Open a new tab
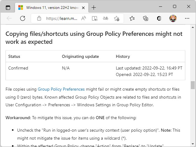 [x=94, y=7]
